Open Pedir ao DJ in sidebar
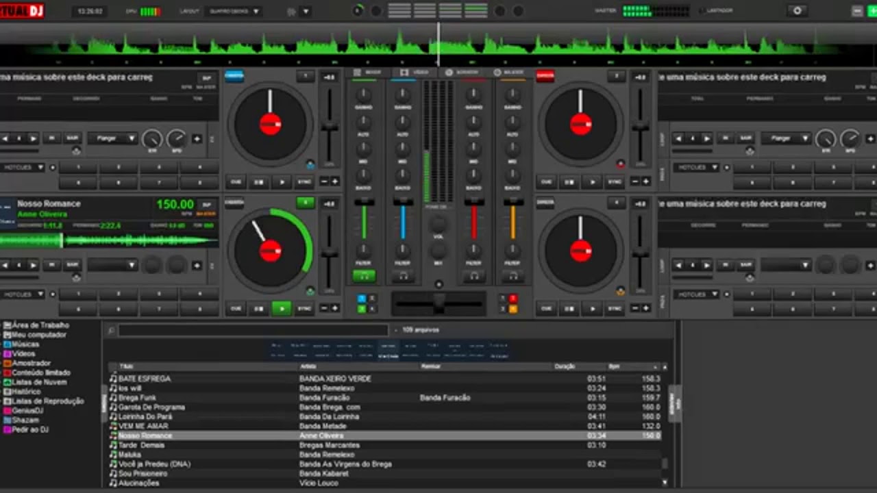The height and width of the screenshot is (493, 877). [x=26, y=429]
